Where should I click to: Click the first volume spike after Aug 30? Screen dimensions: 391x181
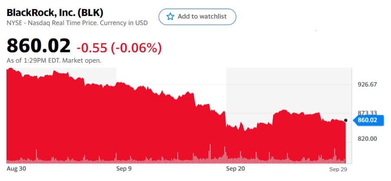(36, 156)
